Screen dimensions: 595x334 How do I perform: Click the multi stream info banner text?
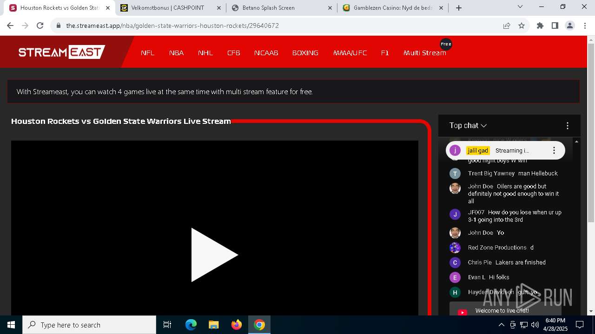[x=165, y=92]
